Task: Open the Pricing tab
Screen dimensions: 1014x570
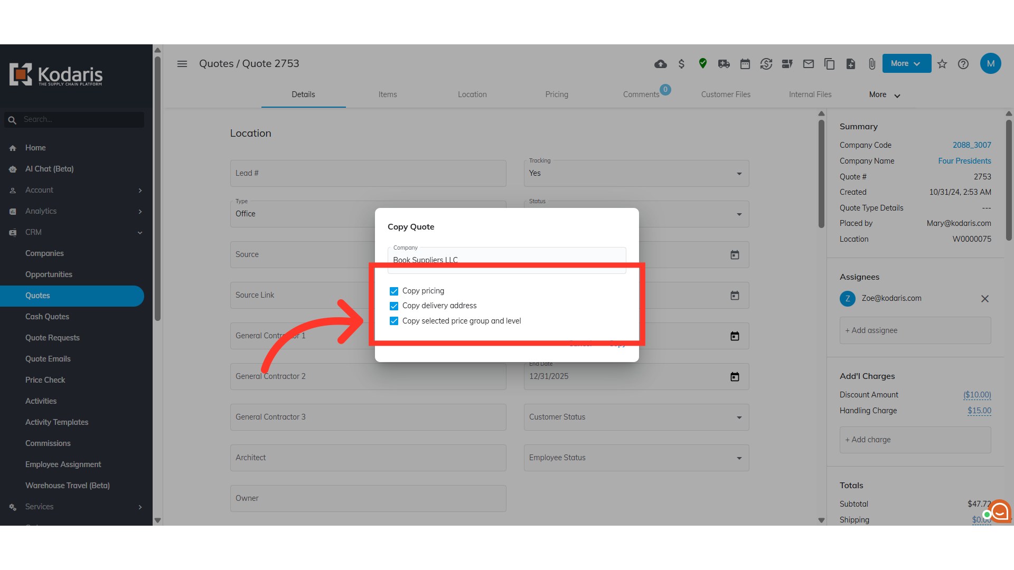Action: 557,94
